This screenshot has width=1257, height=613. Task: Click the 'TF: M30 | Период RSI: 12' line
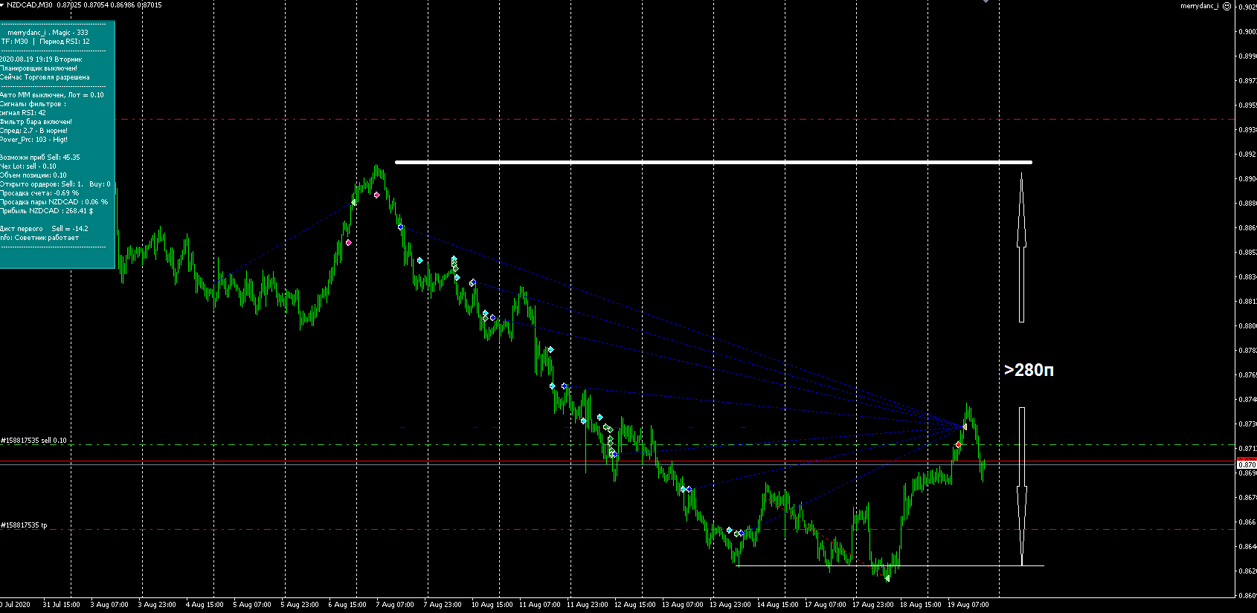tap(45, 42)
